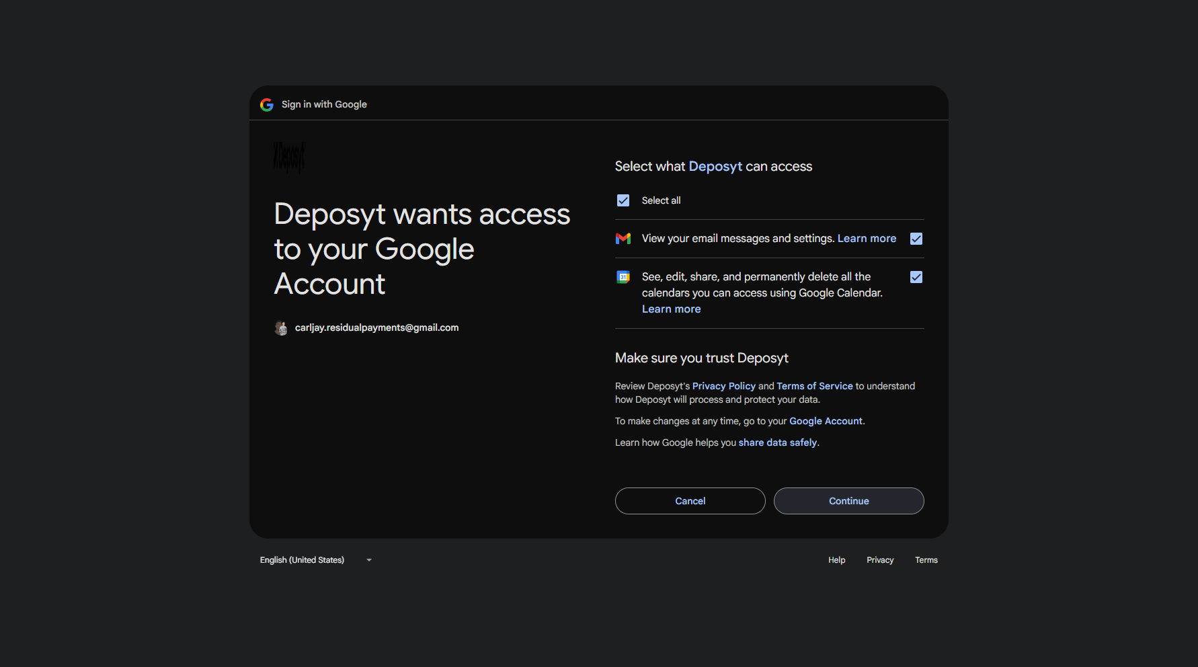This screenshot has width=1198, height=667.
Task: Click the Sign in with Google header text
Action: tap(324, 104)
